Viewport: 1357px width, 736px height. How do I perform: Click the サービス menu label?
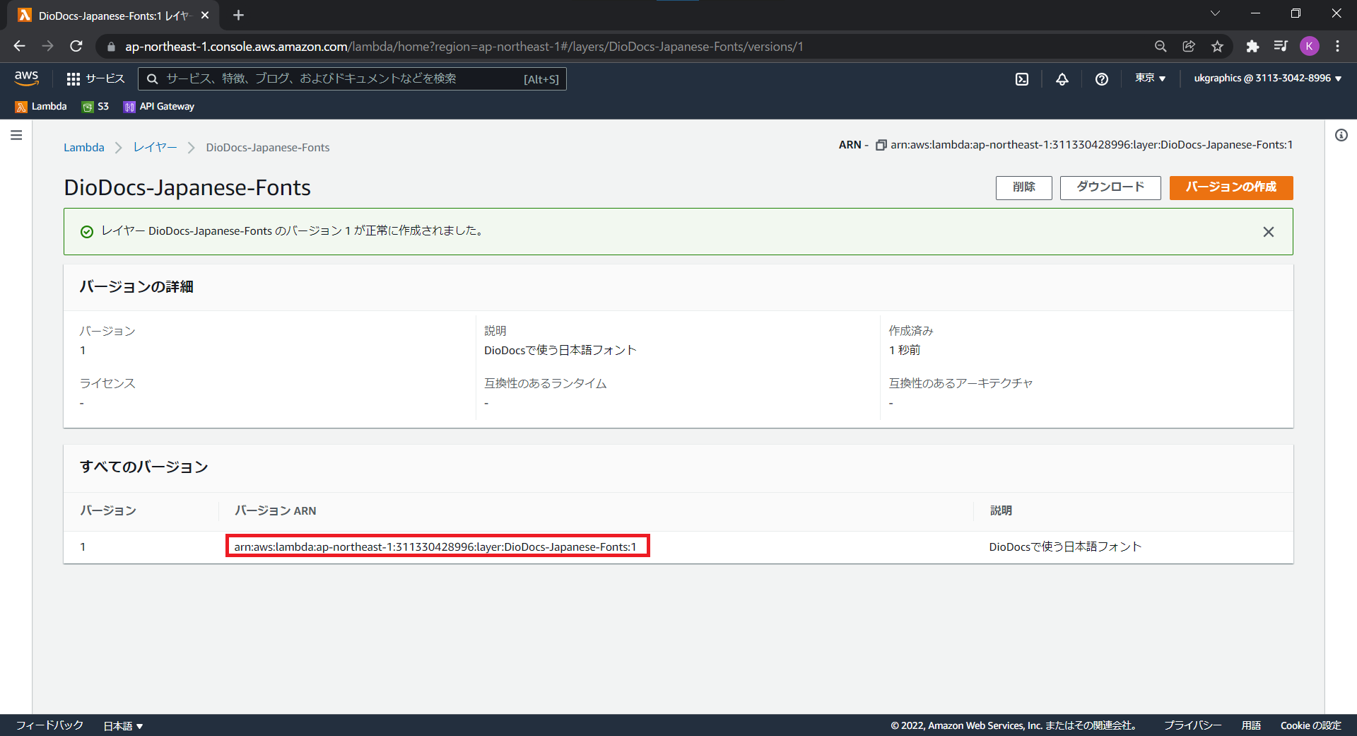point(105,78)
